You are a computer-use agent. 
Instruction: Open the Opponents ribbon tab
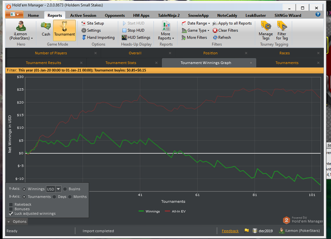click(114, 16)
